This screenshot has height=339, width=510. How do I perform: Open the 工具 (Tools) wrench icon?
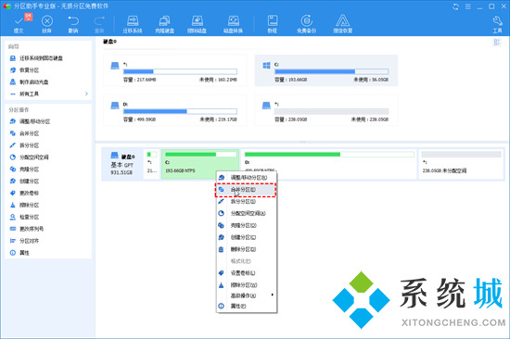tap(497, 24)
